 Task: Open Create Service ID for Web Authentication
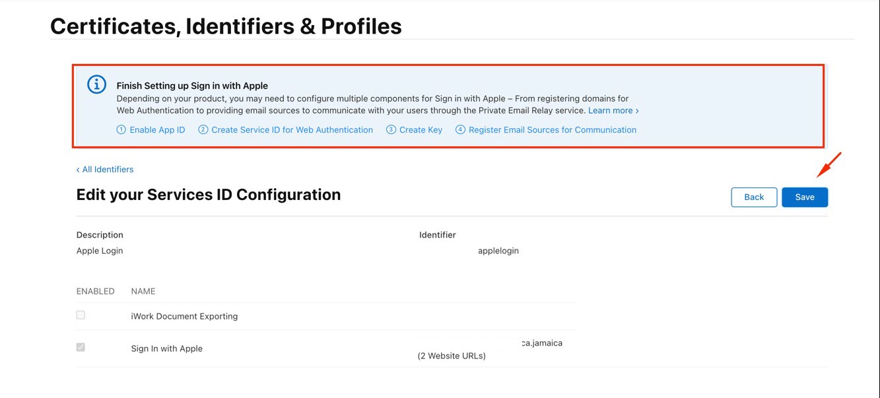tap(292, 130)
